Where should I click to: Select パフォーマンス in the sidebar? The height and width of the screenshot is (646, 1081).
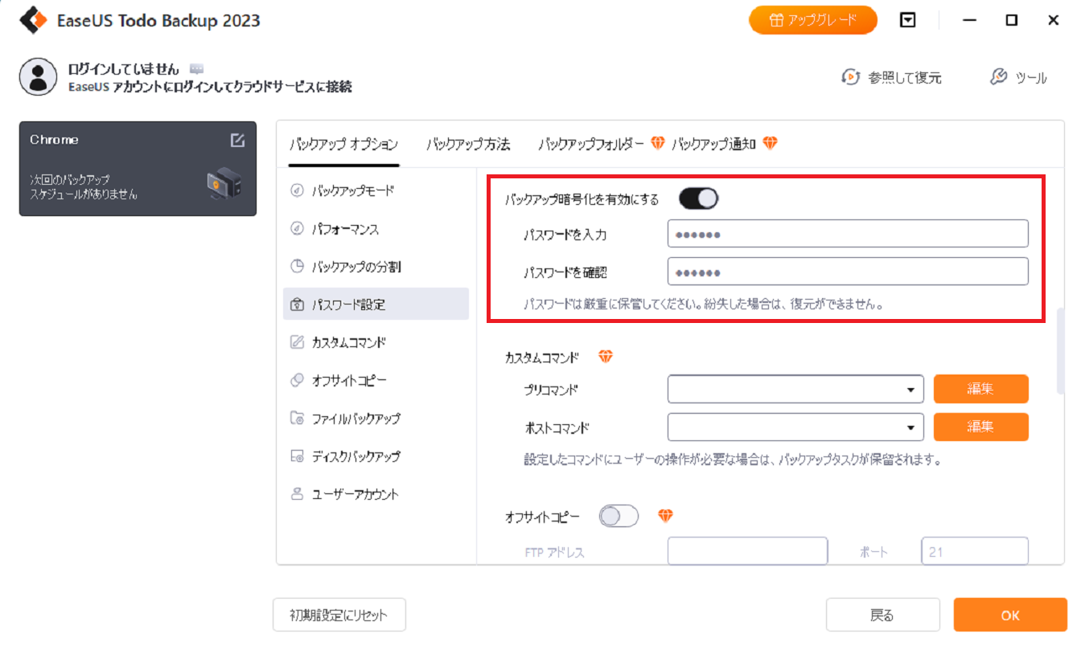click(x=345, y=229)
